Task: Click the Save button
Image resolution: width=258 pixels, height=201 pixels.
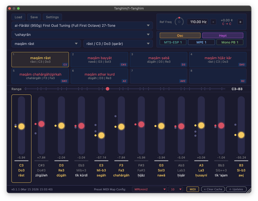Action: [x=34, y=17]
